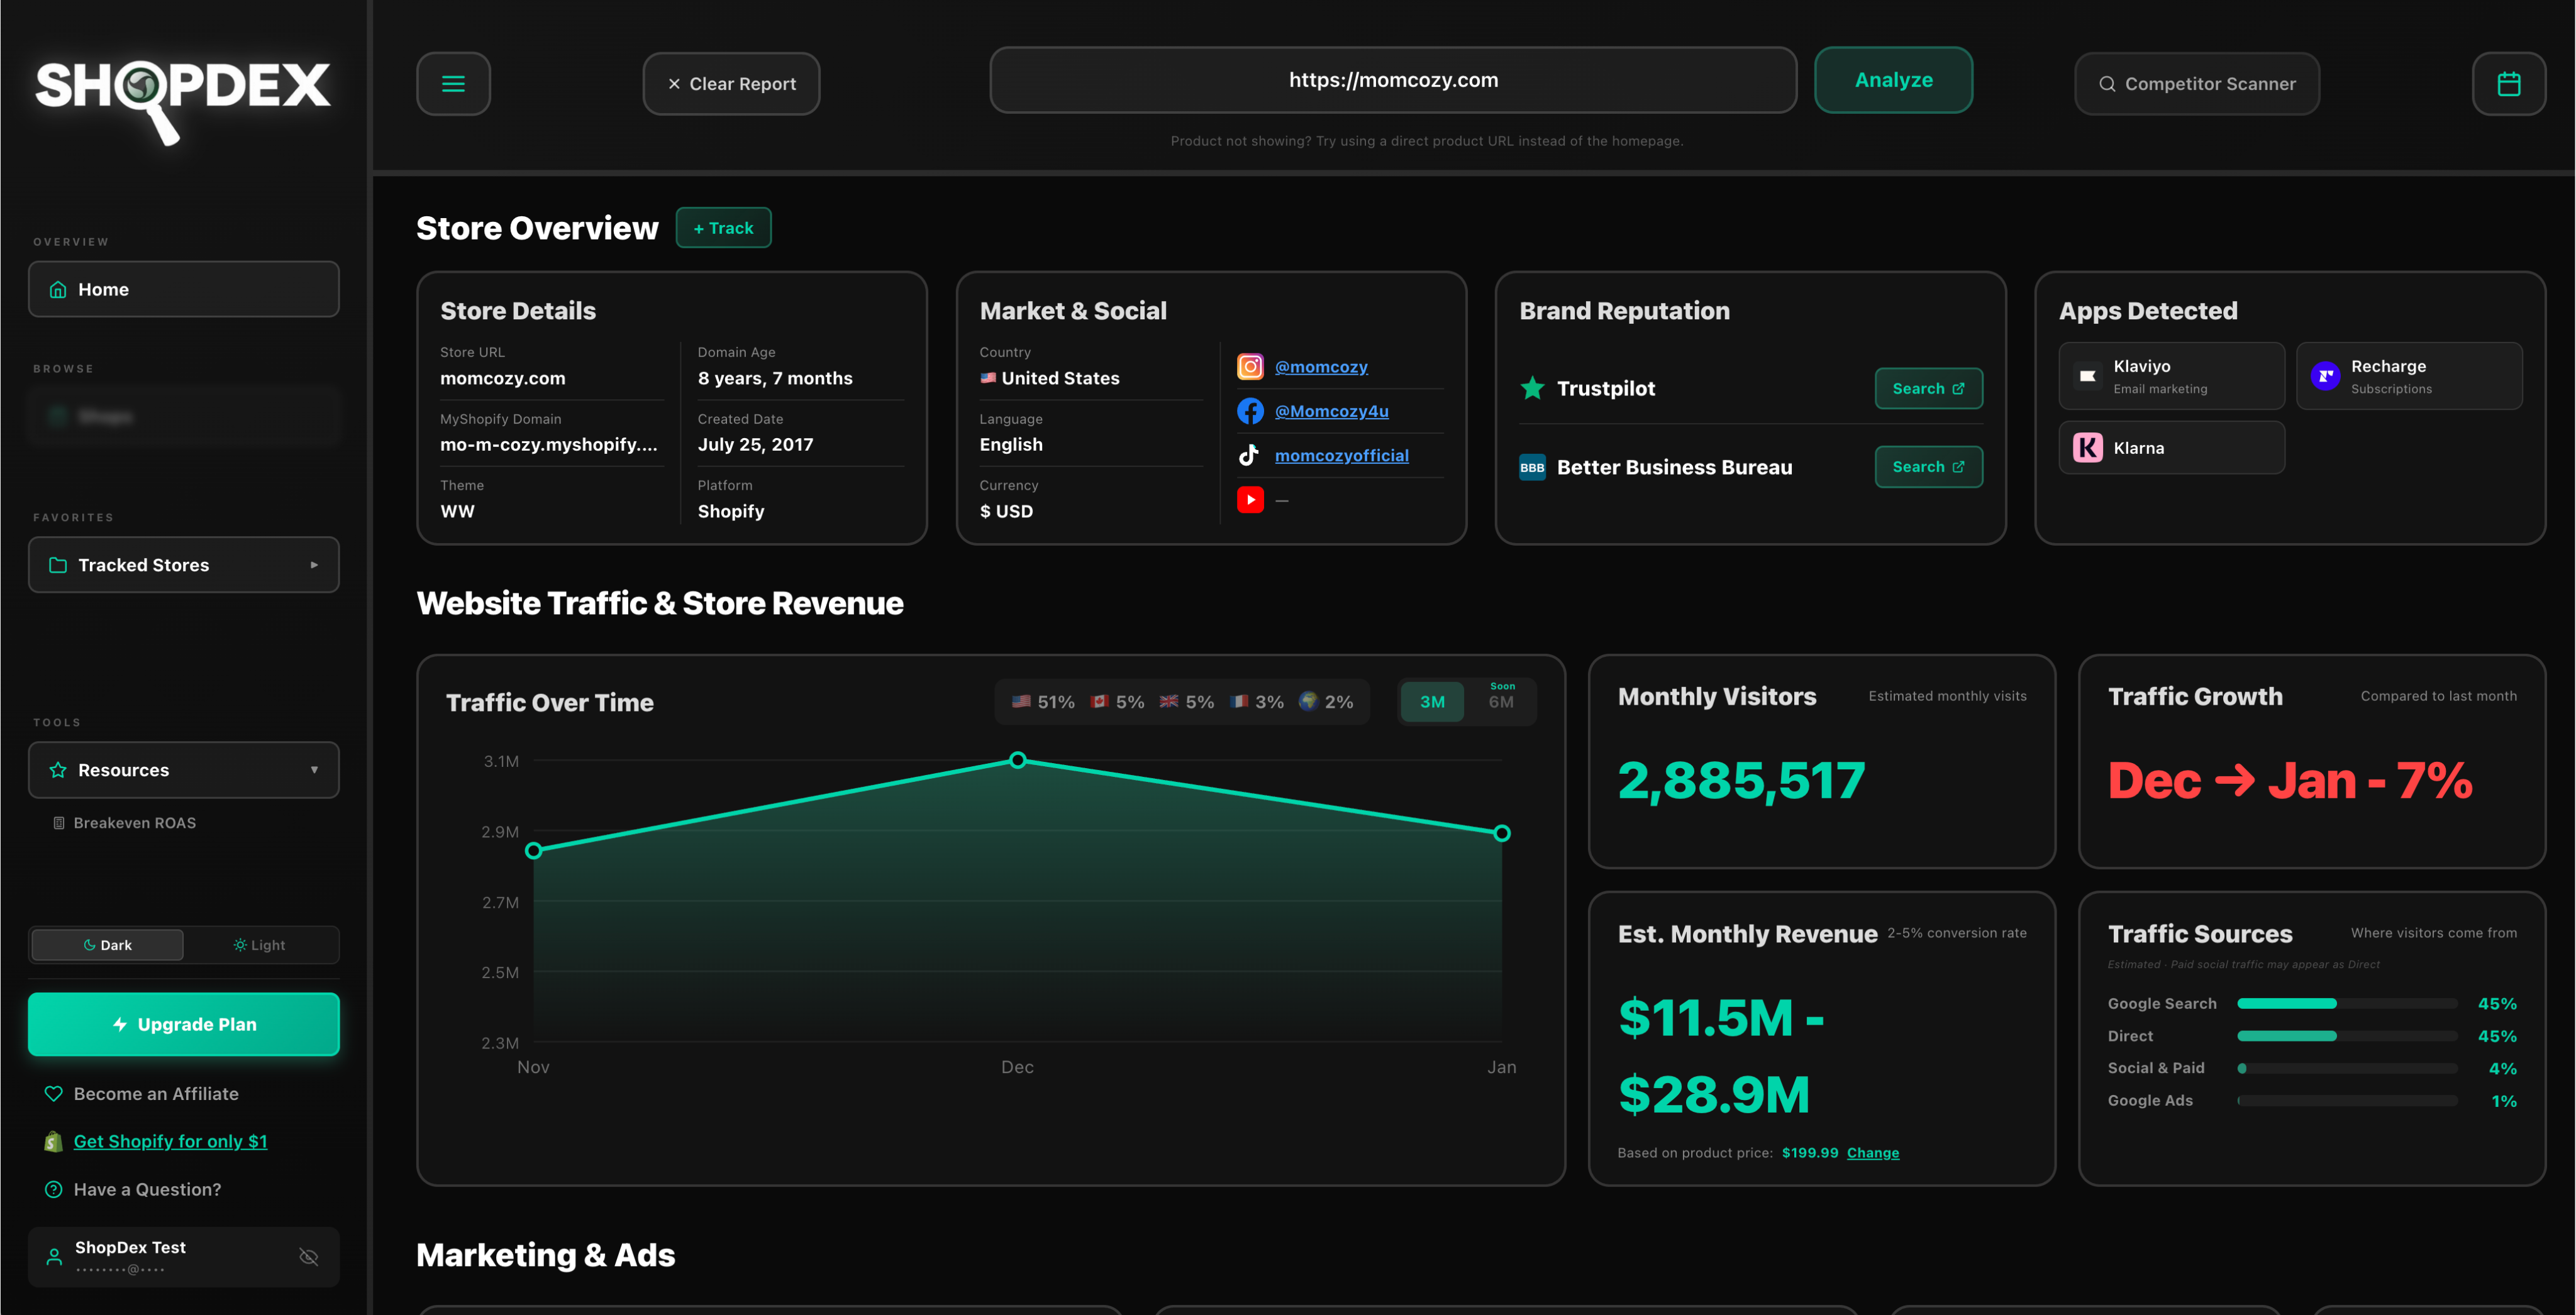The height and width of the screenshot is (1315, 2576).
Task: Click the TikTok icon
Action: (x=1249, y=456)
